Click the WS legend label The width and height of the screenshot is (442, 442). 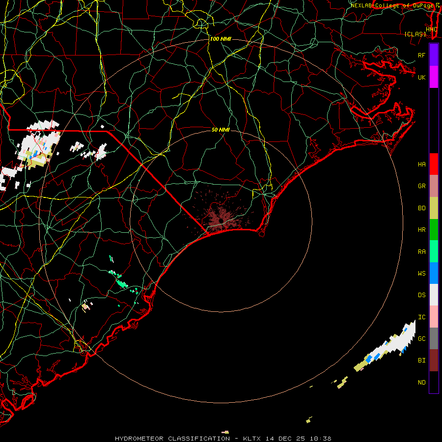coord(421,274)
